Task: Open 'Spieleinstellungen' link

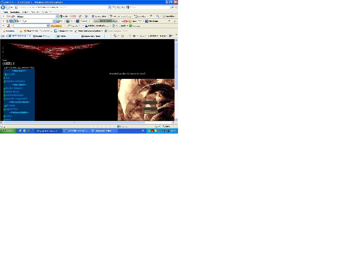Action: tap(14, 95)
